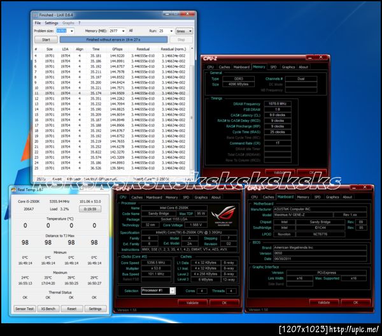
Task: Click the Model field Maximus IV GENE-Z
Action: (x=303, y=215)
